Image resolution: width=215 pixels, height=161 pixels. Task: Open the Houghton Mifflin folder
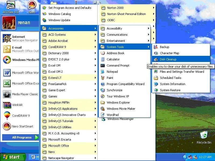tap(69, 103)
